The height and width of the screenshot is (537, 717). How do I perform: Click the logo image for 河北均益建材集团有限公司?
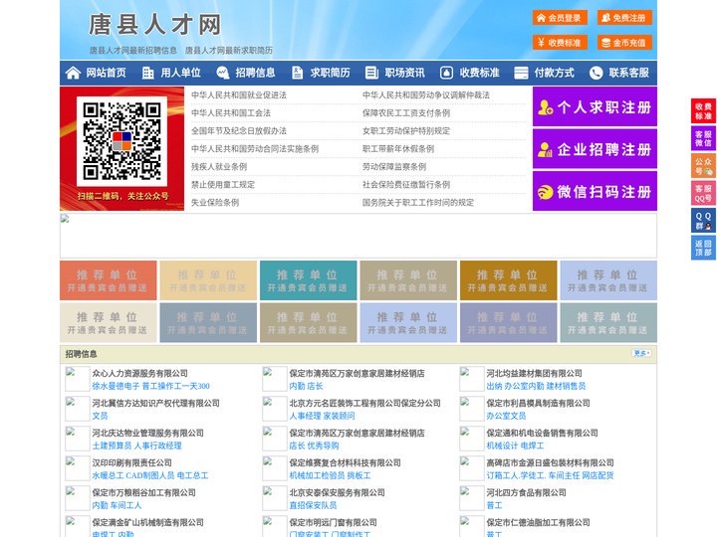(x=471, y=379)
